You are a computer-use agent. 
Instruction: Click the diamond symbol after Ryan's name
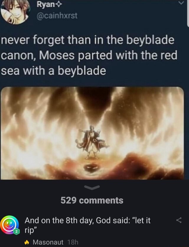[x=58, y=5]
